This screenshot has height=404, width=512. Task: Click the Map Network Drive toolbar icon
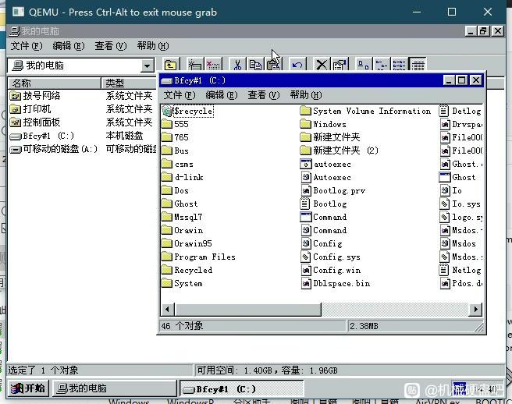[195, 65]
